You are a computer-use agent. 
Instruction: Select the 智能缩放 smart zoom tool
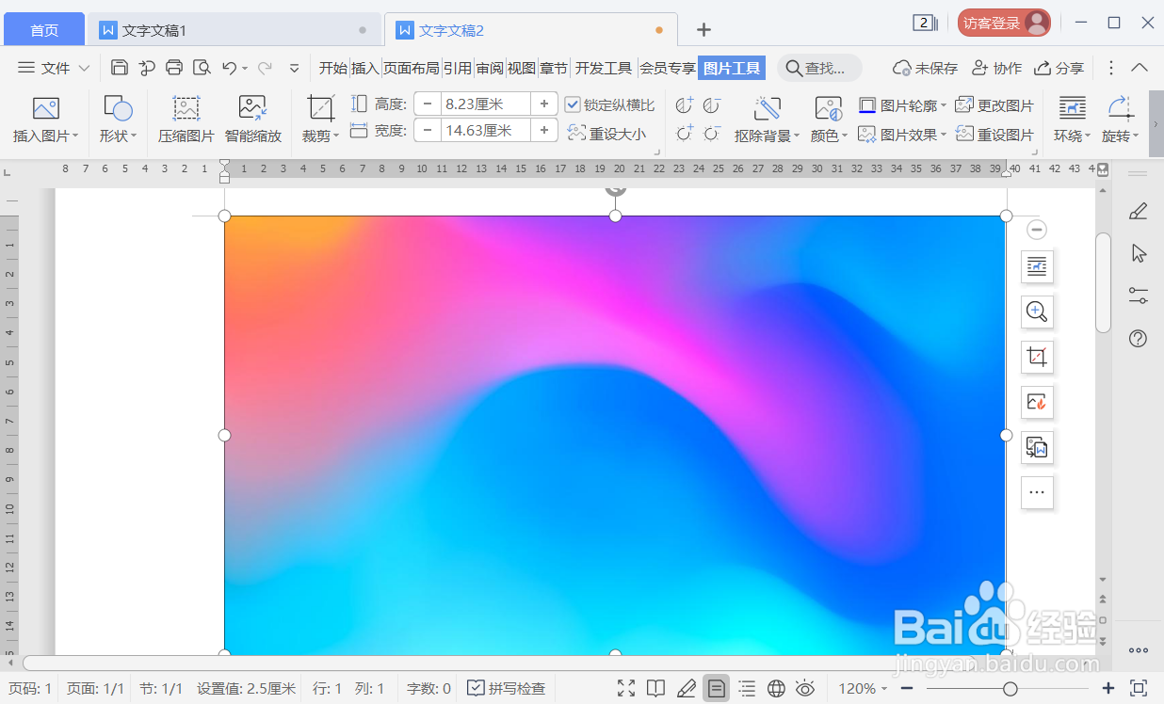click(x=252, y=118)
